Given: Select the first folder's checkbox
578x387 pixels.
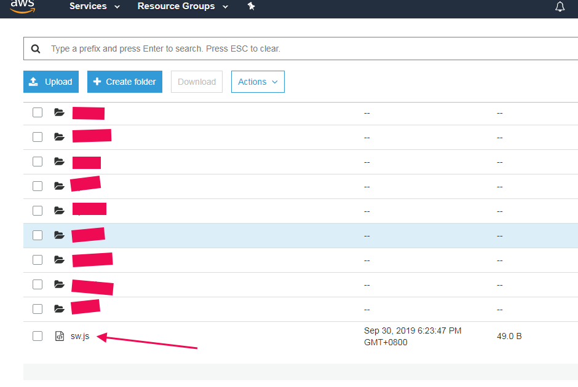Looking at the screenshot, I should [x=38, y=112].
